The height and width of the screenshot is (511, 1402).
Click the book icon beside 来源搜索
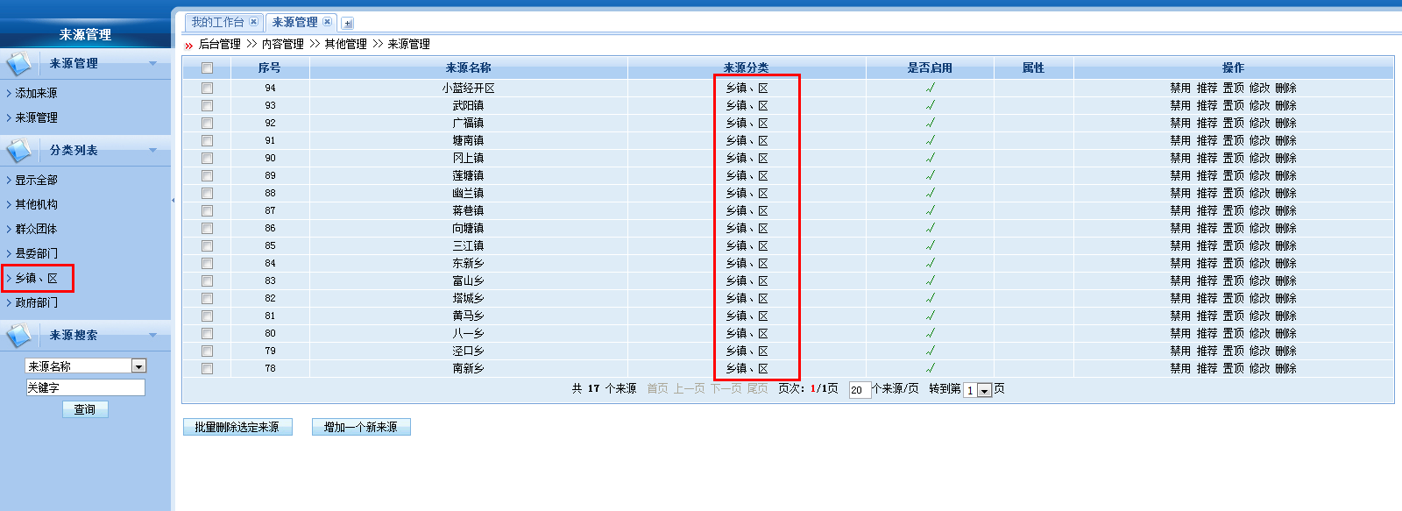pos(19,336)
